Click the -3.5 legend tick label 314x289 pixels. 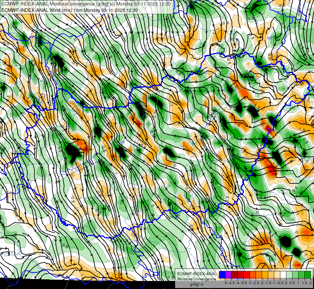pyautogui.click(x=243, y=283)
